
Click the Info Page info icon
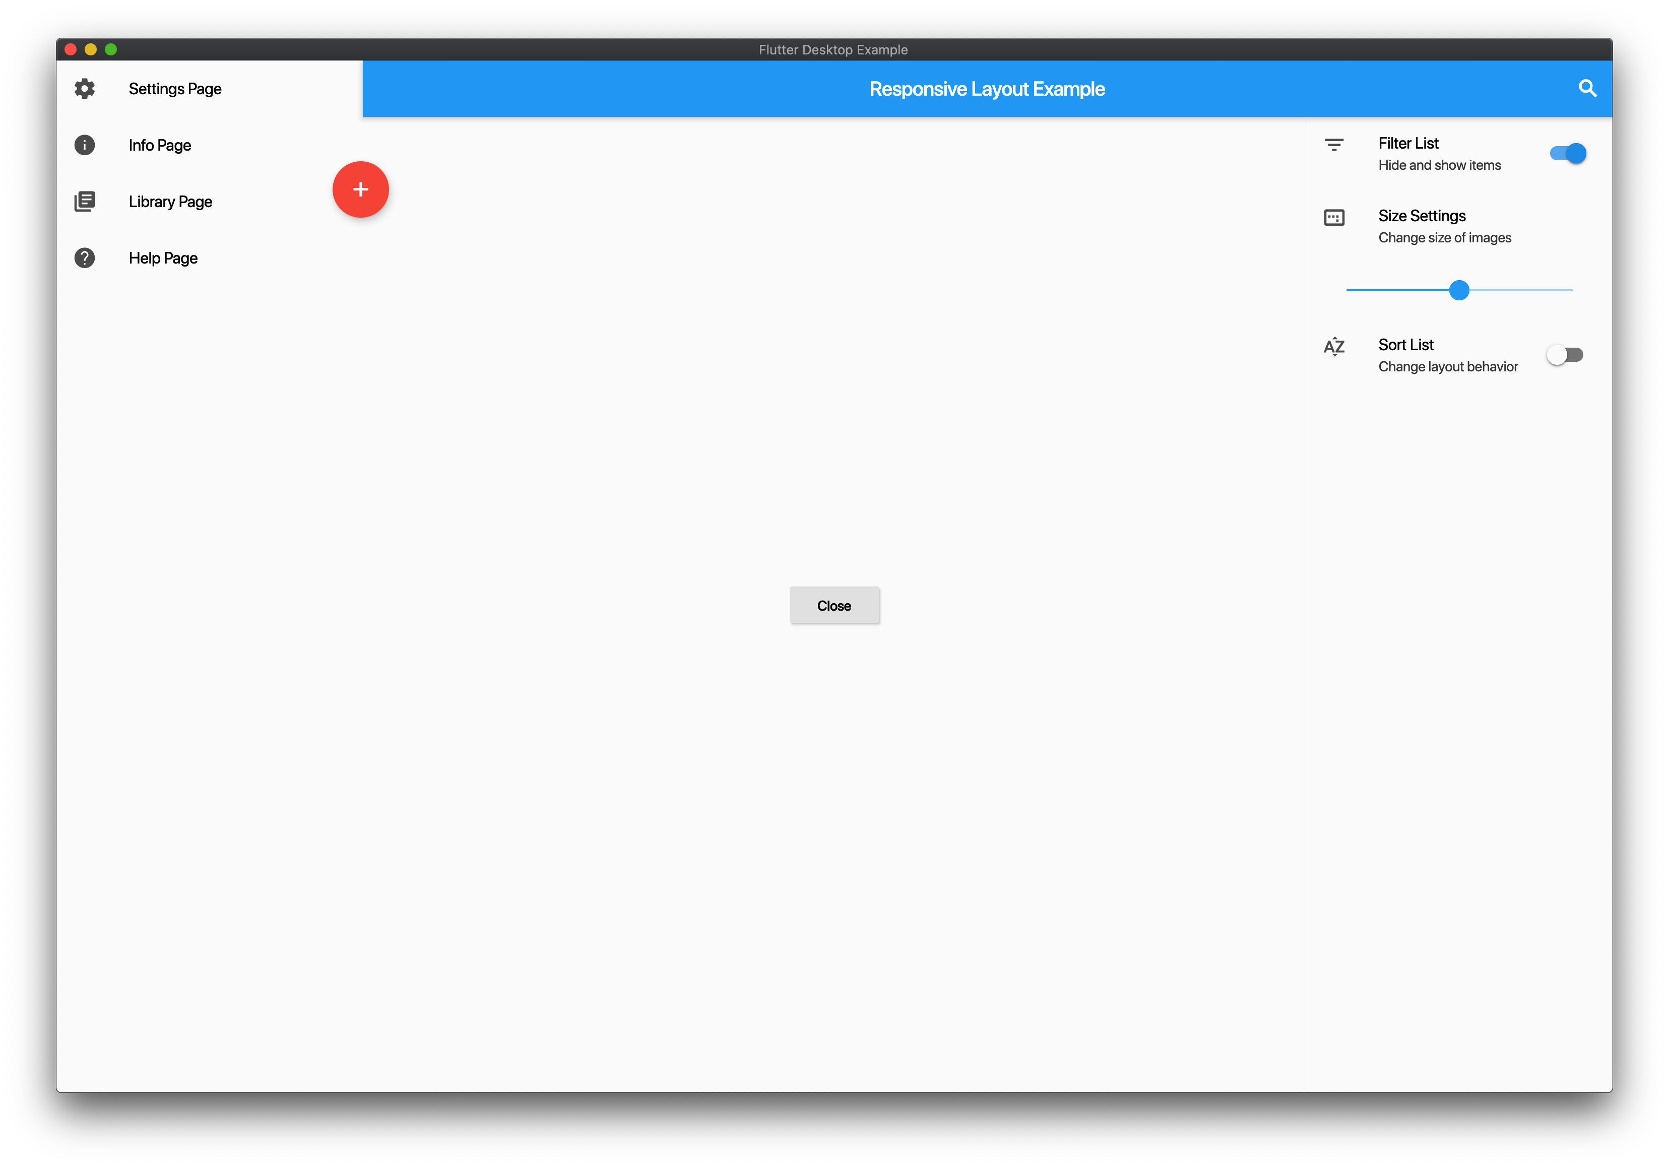[x=85, y=145]
